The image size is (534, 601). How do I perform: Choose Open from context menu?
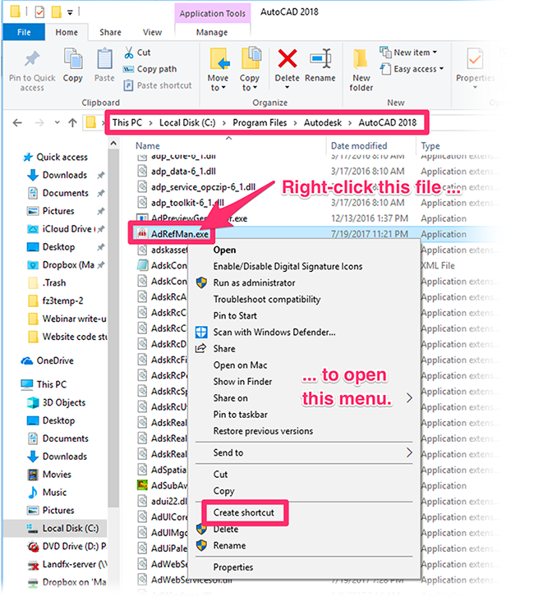click(x=224, y=250)
